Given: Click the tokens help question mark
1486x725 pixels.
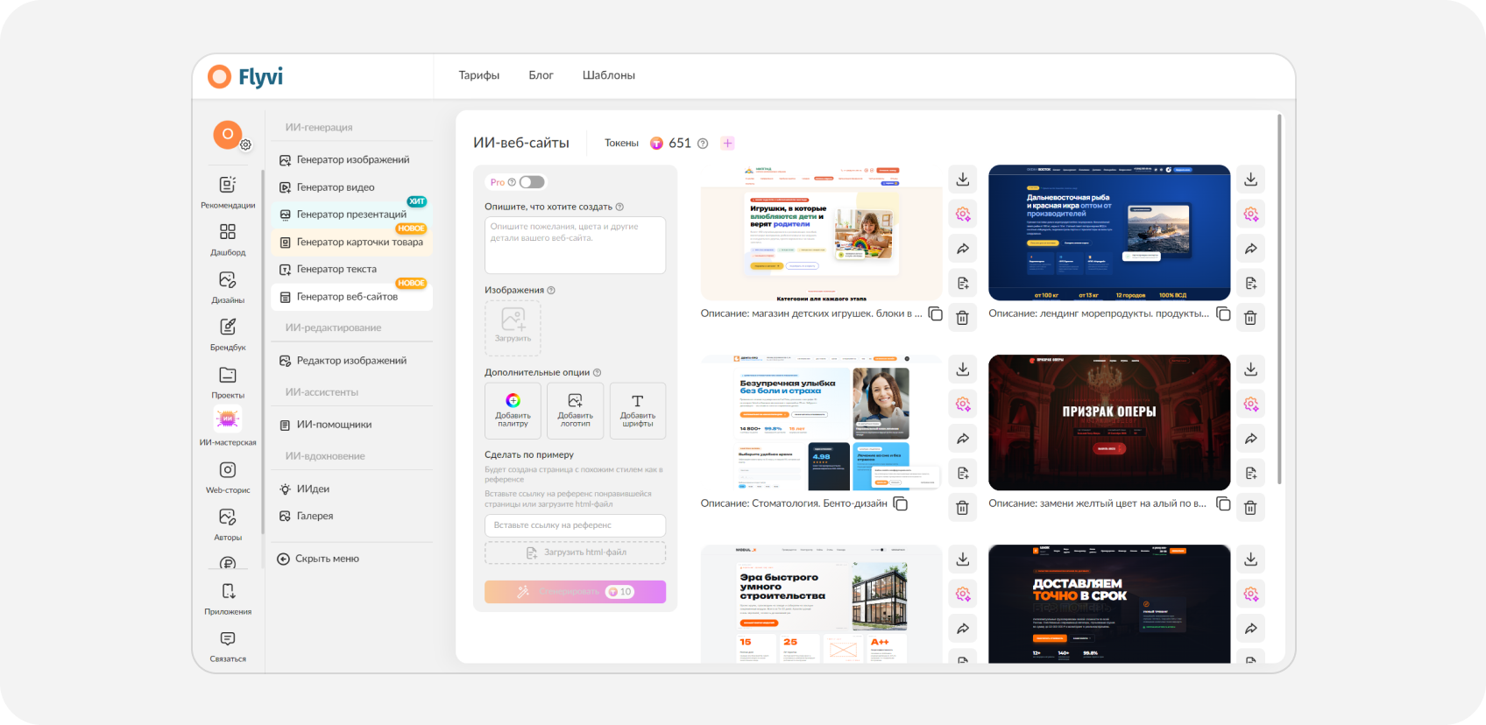Looking at the screenshot, I should tap(703, 144).
